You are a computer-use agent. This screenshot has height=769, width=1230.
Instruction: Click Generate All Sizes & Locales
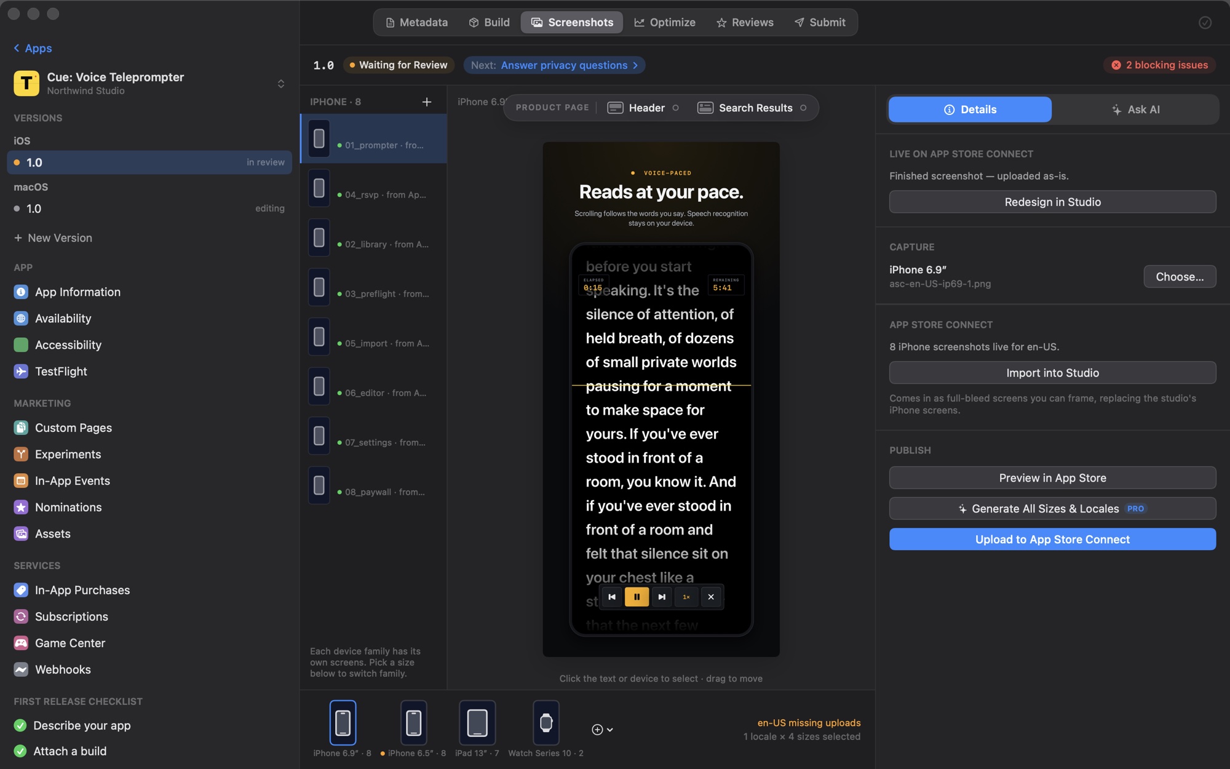(1052, 509)
